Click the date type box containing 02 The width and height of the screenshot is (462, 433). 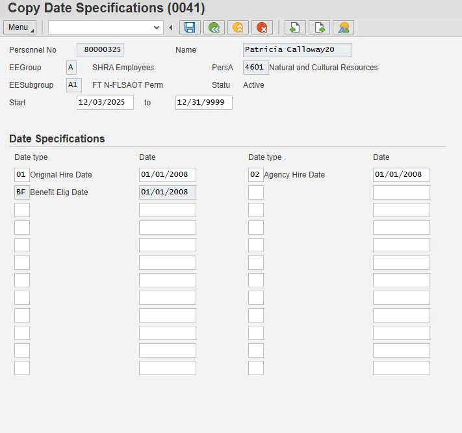(x=255, y=175)
